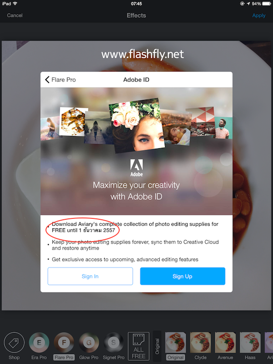Select the Haas filter thumbnail
273x364 pixels.
coord(250,343)
